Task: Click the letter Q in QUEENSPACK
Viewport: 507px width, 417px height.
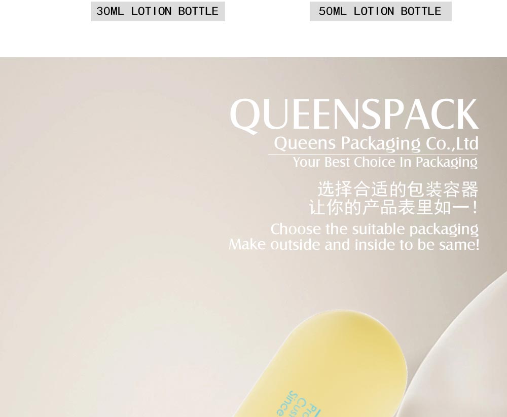Action: (243, 117)
